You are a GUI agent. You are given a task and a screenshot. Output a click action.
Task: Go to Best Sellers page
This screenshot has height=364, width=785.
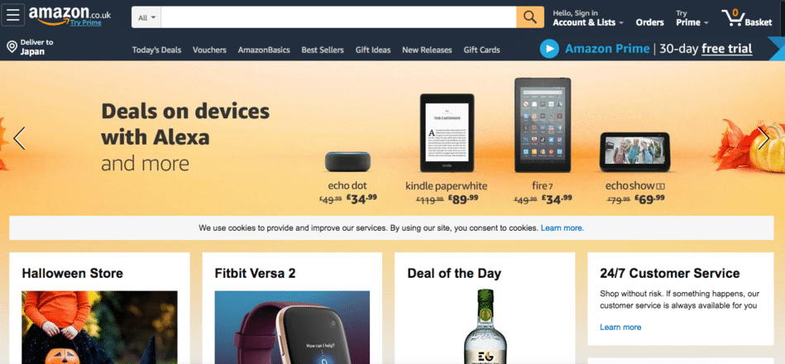pos(323,50)
